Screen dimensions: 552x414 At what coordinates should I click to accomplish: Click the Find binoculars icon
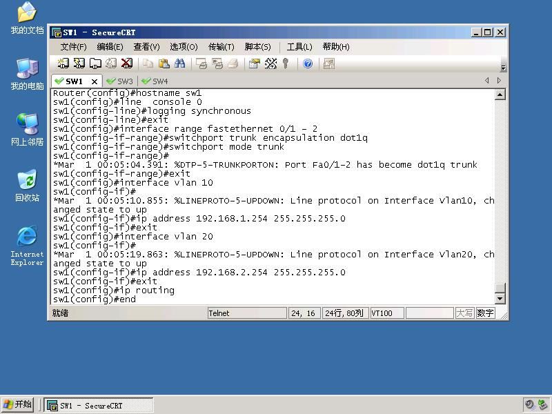click(x=179, y=63)
